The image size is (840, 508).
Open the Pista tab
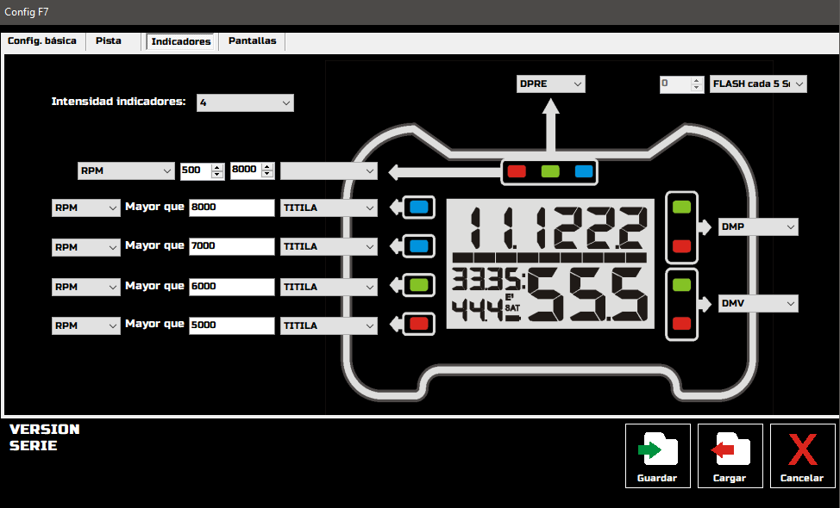coord(109,41)
